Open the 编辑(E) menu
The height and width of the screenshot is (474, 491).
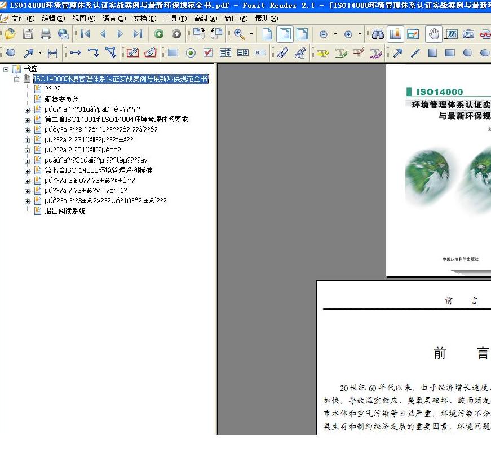click(54, 19)
